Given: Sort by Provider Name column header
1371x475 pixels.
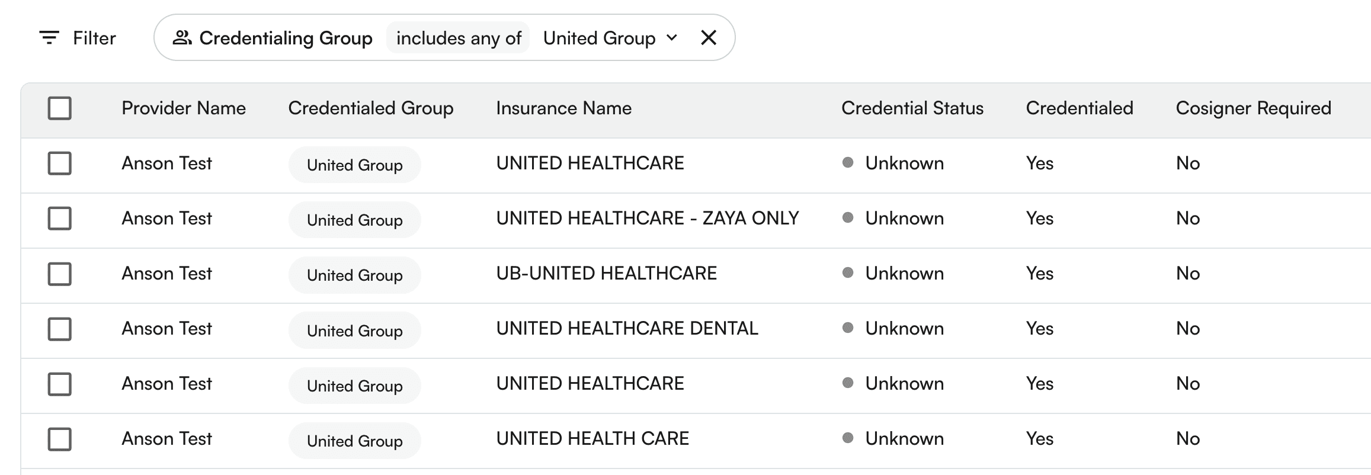Looking at the screenshot, I should (x=183, y=108).
